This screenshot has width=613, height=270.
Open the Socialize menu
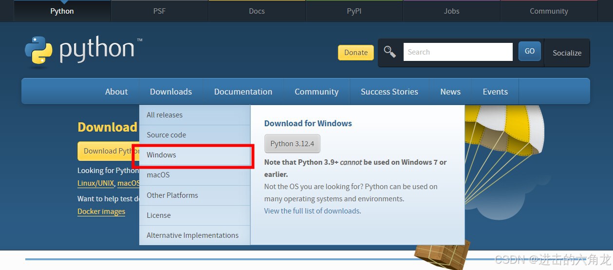(x=567, y=53)
